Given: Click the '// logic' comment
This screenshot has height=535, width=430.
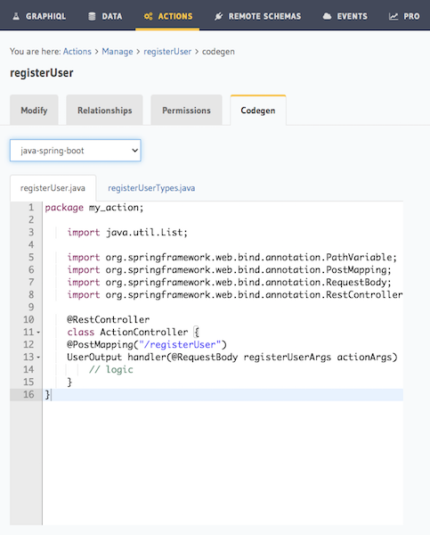Looking at the screenshot, I should point(110,369).
